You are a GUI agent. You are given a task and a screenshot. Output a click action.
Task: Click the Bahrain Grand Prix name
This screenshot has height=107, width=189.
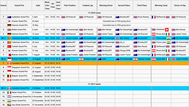[20, 55]
